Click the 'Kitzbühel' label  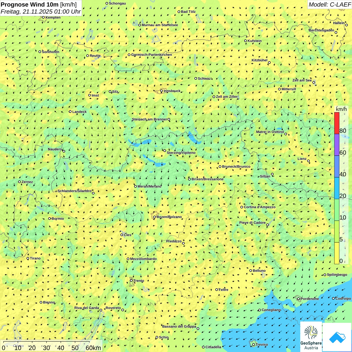pos(259,60)
